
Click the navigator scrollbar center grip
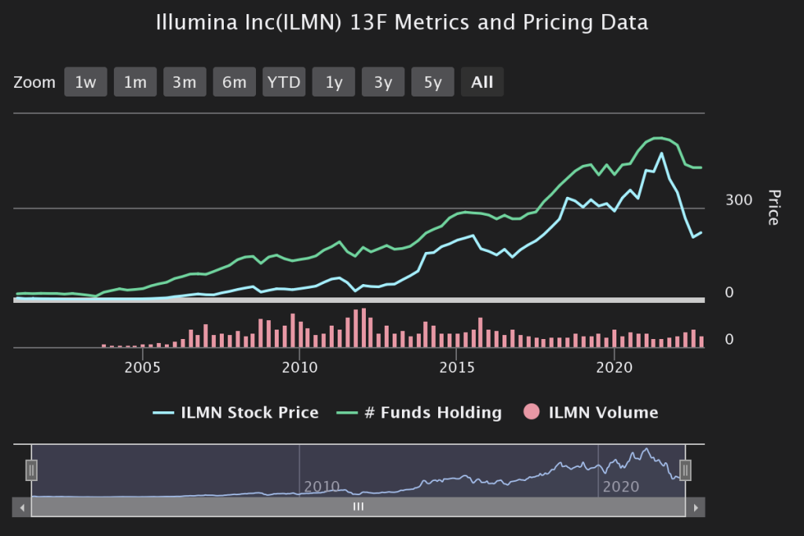click(x=358, y=507)
